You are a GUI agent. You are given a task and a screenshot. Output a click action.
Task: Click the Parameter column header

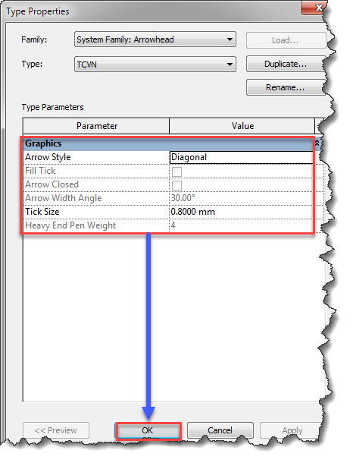coord(96,126)
